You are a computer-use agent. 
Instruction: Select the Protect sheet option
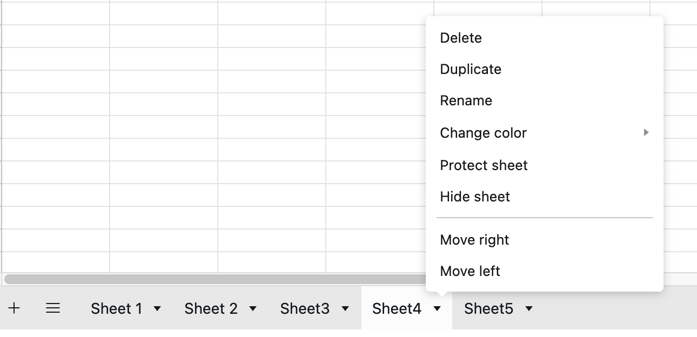coord(484,165)
